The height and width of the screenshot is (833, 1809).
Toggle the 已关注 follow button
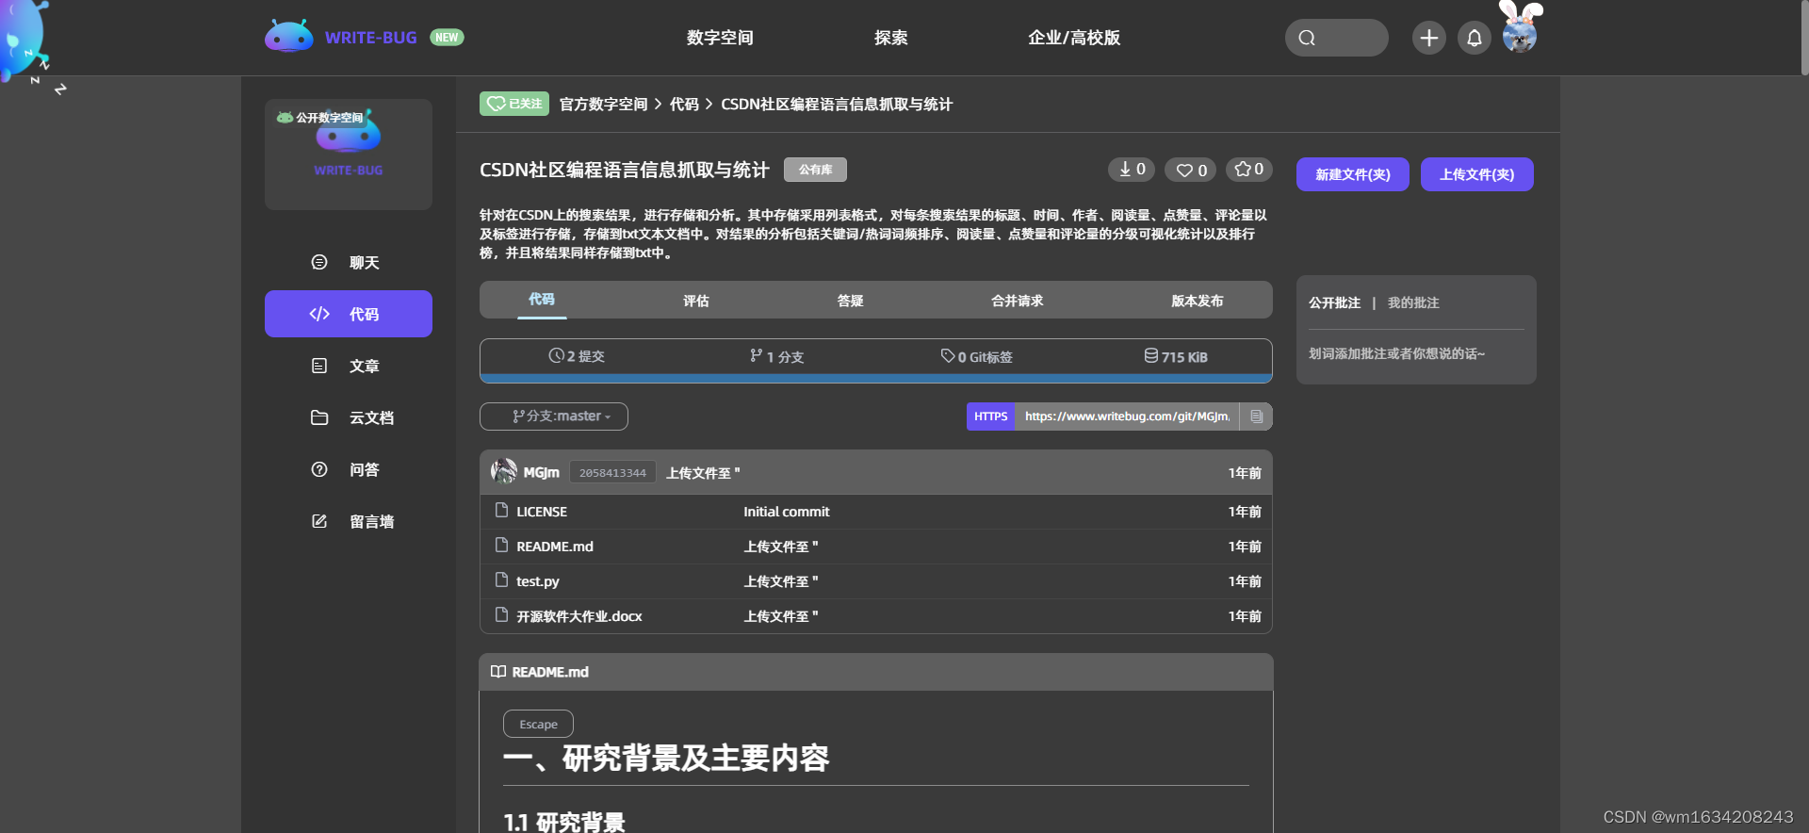tap(514, 104)
